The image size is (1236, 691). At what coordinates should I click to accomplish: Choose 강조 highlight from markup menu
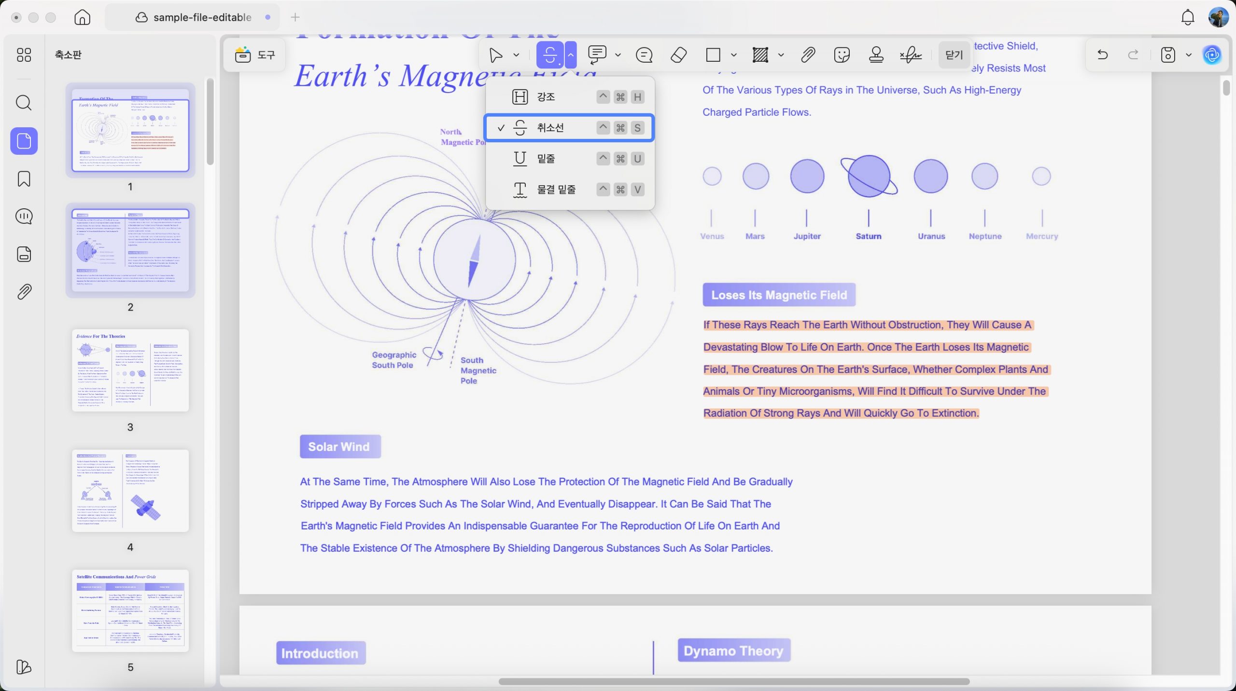coord(570,97)
